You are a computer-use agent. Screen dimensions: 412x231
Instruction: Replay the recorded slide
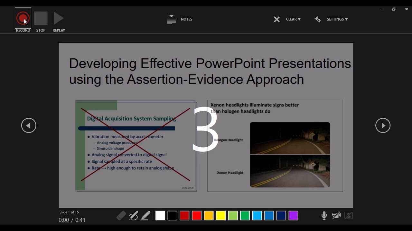[59, 18]
